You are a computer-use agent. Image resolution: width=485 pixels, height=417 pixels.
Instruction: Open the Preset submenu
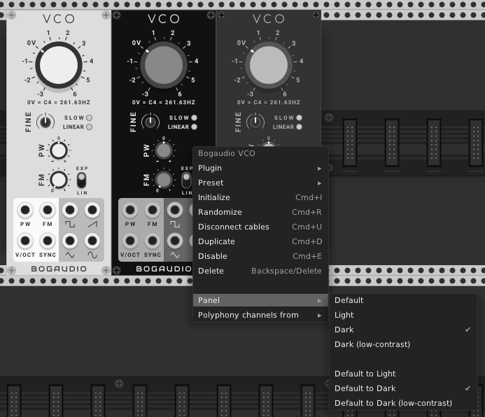260,183
